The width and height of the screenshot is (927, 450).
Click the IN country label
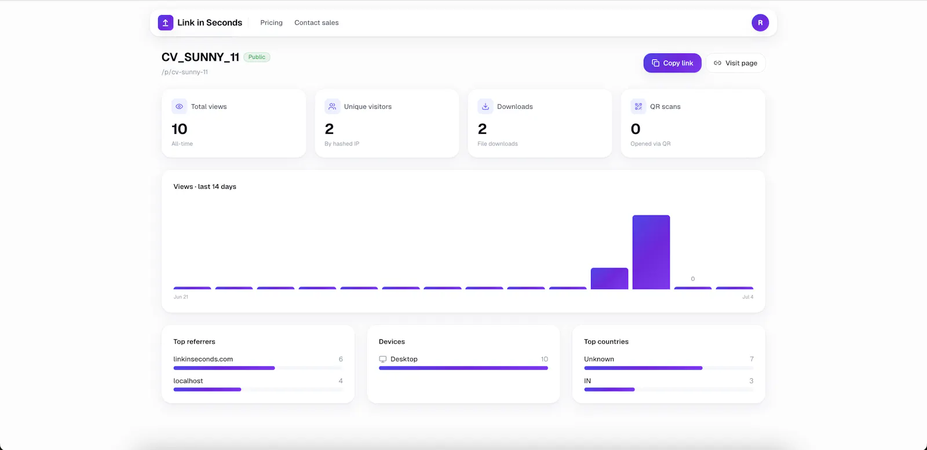pyautogui.click(x=587, y=381)
